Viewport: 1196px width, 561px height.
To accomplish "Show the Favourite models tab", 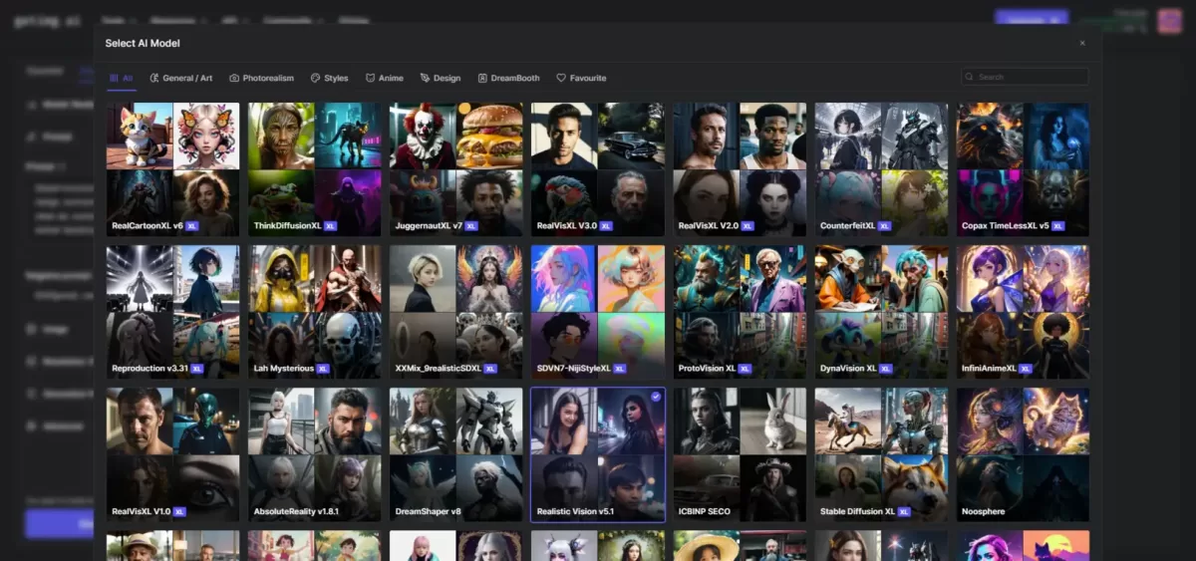I will coord(581,78).
